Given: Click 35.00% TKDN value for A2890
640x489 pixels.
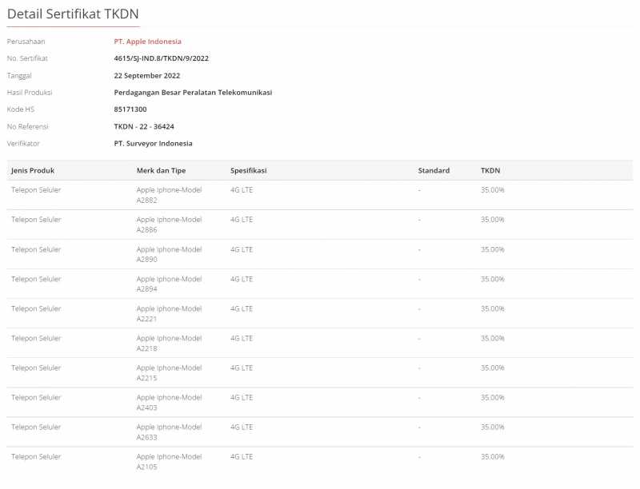Looking at the screenshot, I should pyautogui.click(x=493, y=249).
